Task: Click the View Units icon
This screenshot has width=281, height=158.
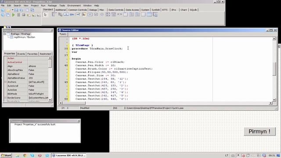Action: click(3, 15)
